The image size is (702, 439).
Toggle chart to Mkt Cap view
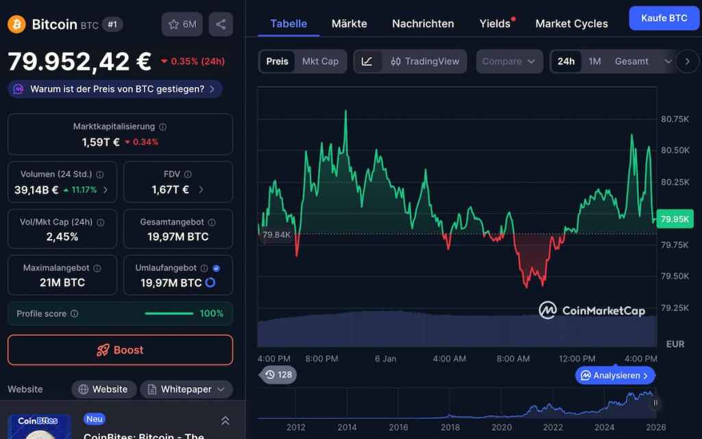point(320,62)
